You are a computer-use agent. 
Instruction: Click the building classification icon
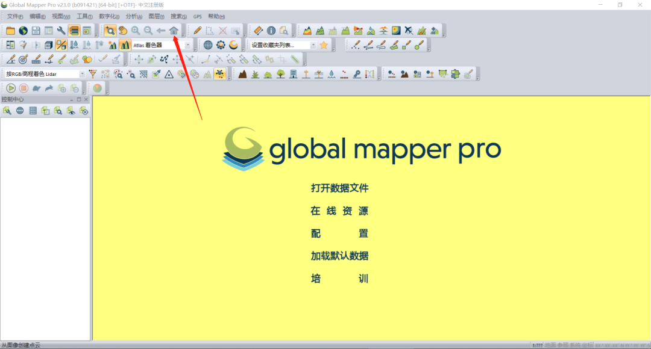click(294, 74)
